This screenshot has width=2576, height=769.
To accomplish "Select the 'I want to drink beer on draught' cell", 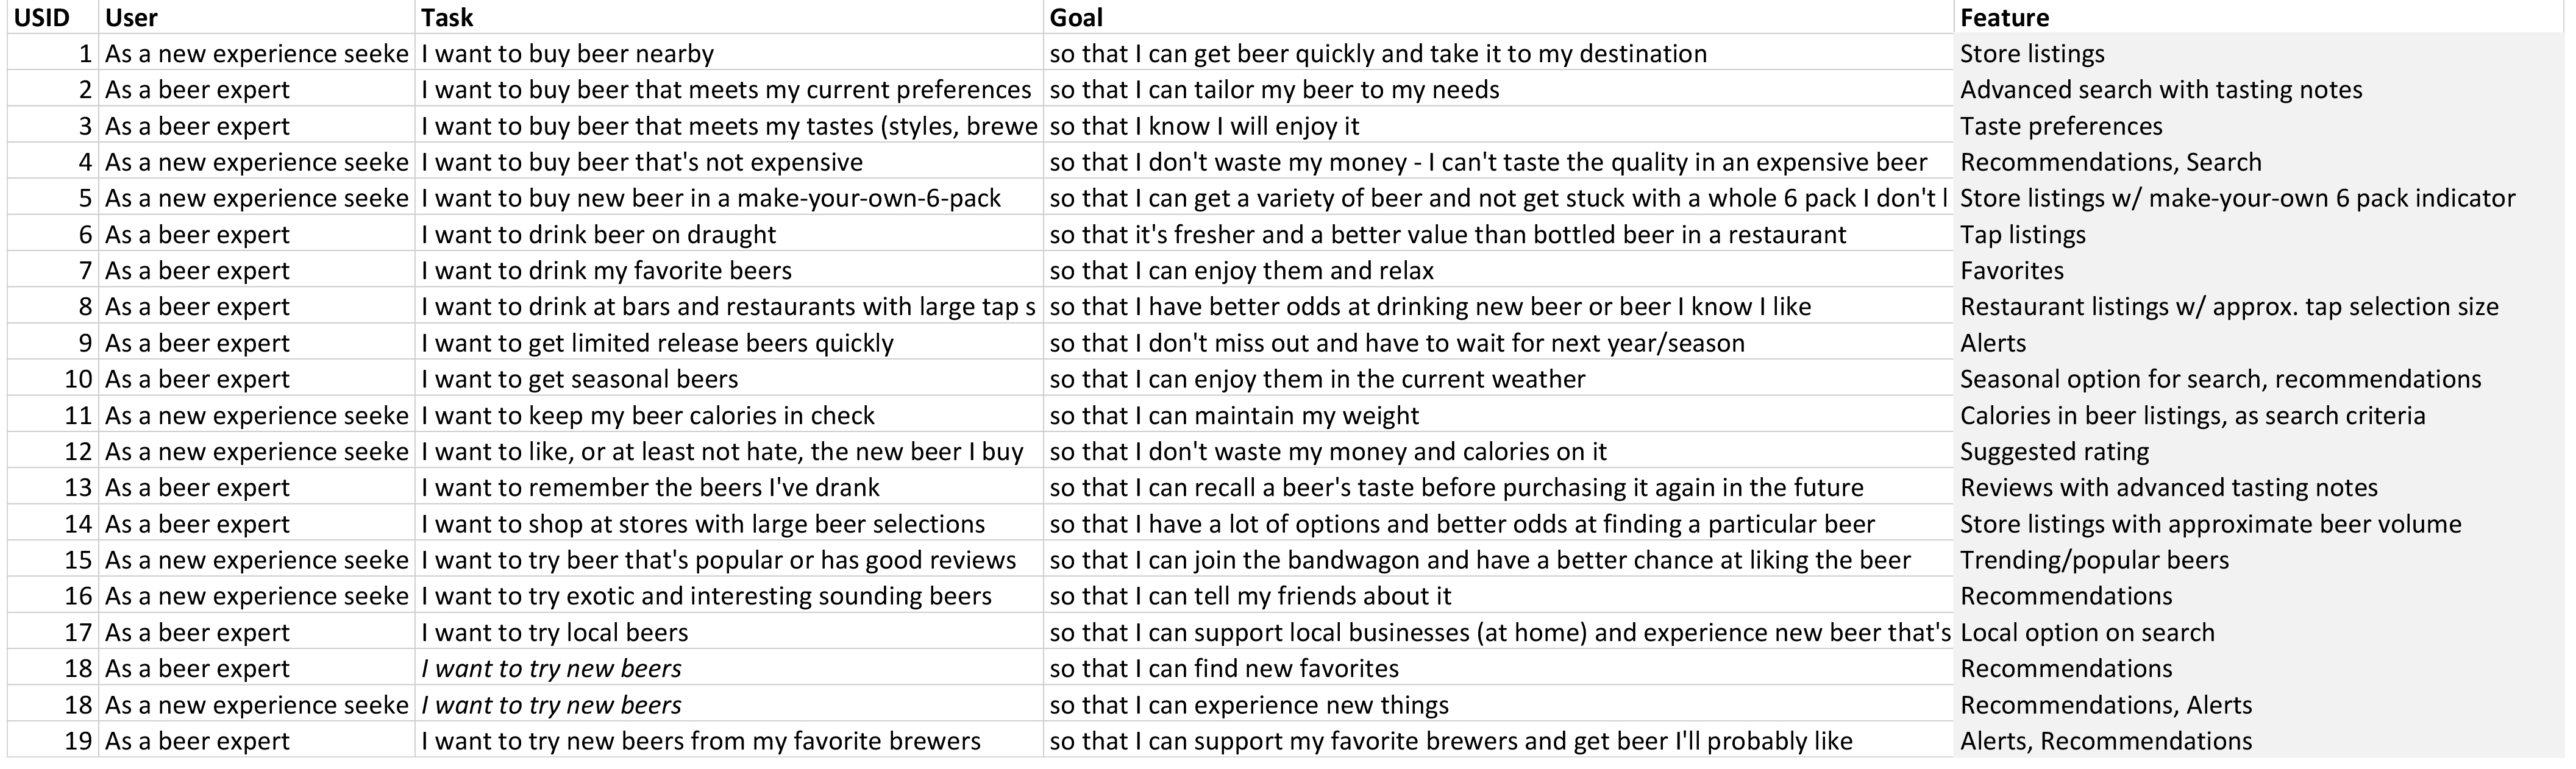I will coord(729,234).
